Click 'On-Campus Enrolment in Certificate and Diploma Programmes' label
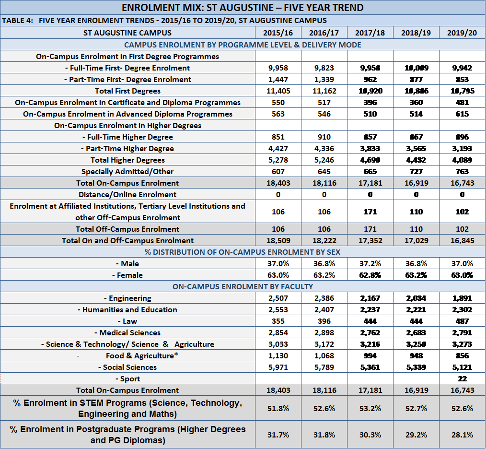The width and height of the screenshot is (486, 449). coord(127,102)
